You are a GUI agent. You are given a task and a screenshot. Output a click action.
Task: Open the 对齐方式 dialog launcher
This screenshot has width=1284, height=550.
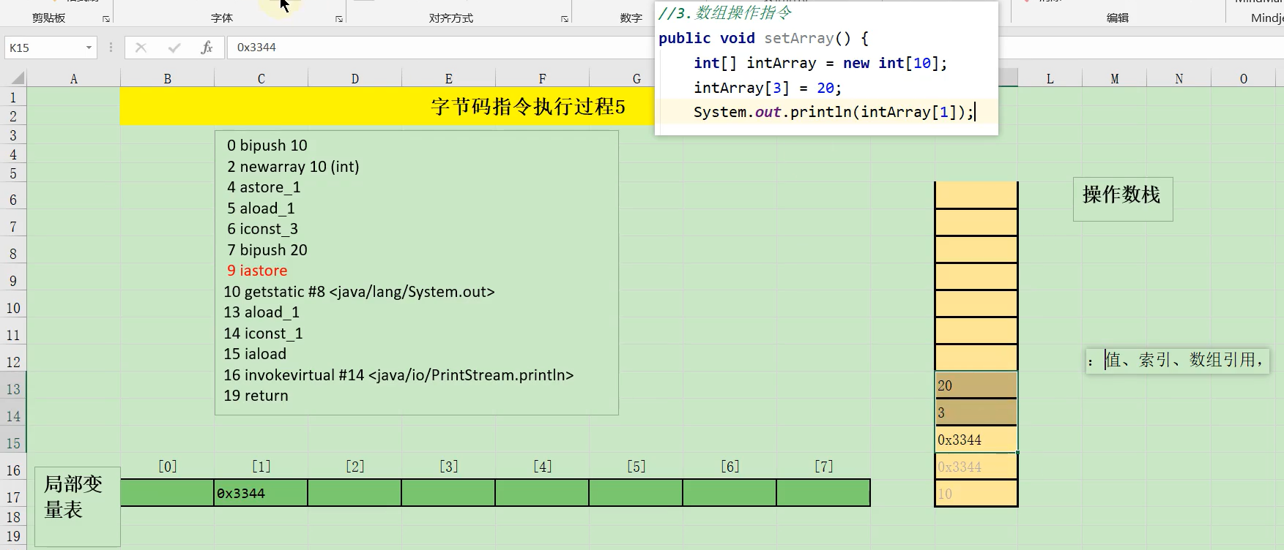(565, 19)
